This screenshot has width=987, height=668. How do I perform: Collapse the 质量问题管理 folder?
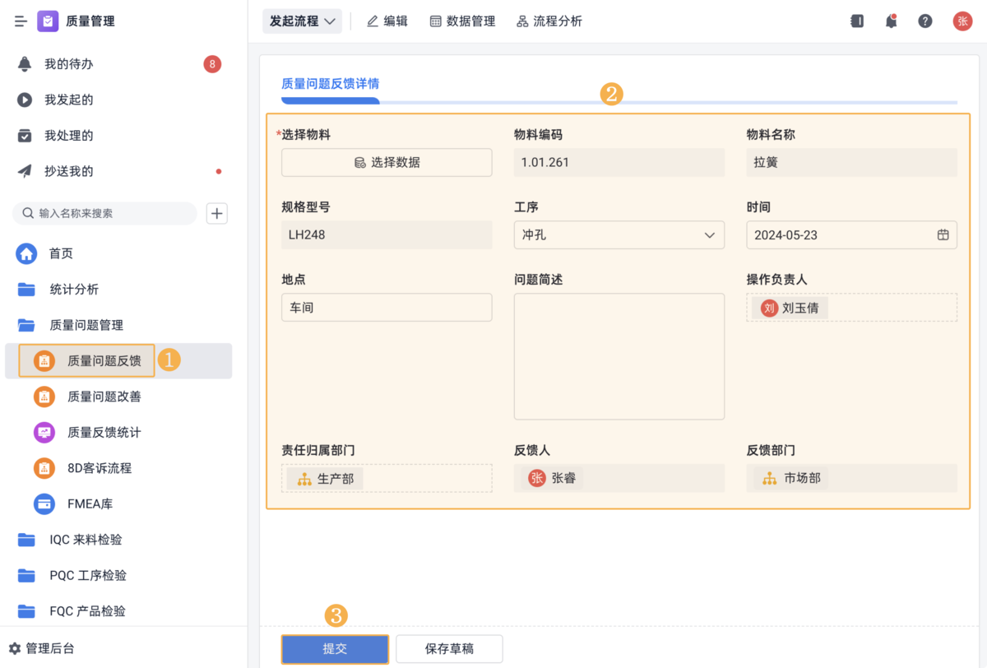(x=86, y=325)
